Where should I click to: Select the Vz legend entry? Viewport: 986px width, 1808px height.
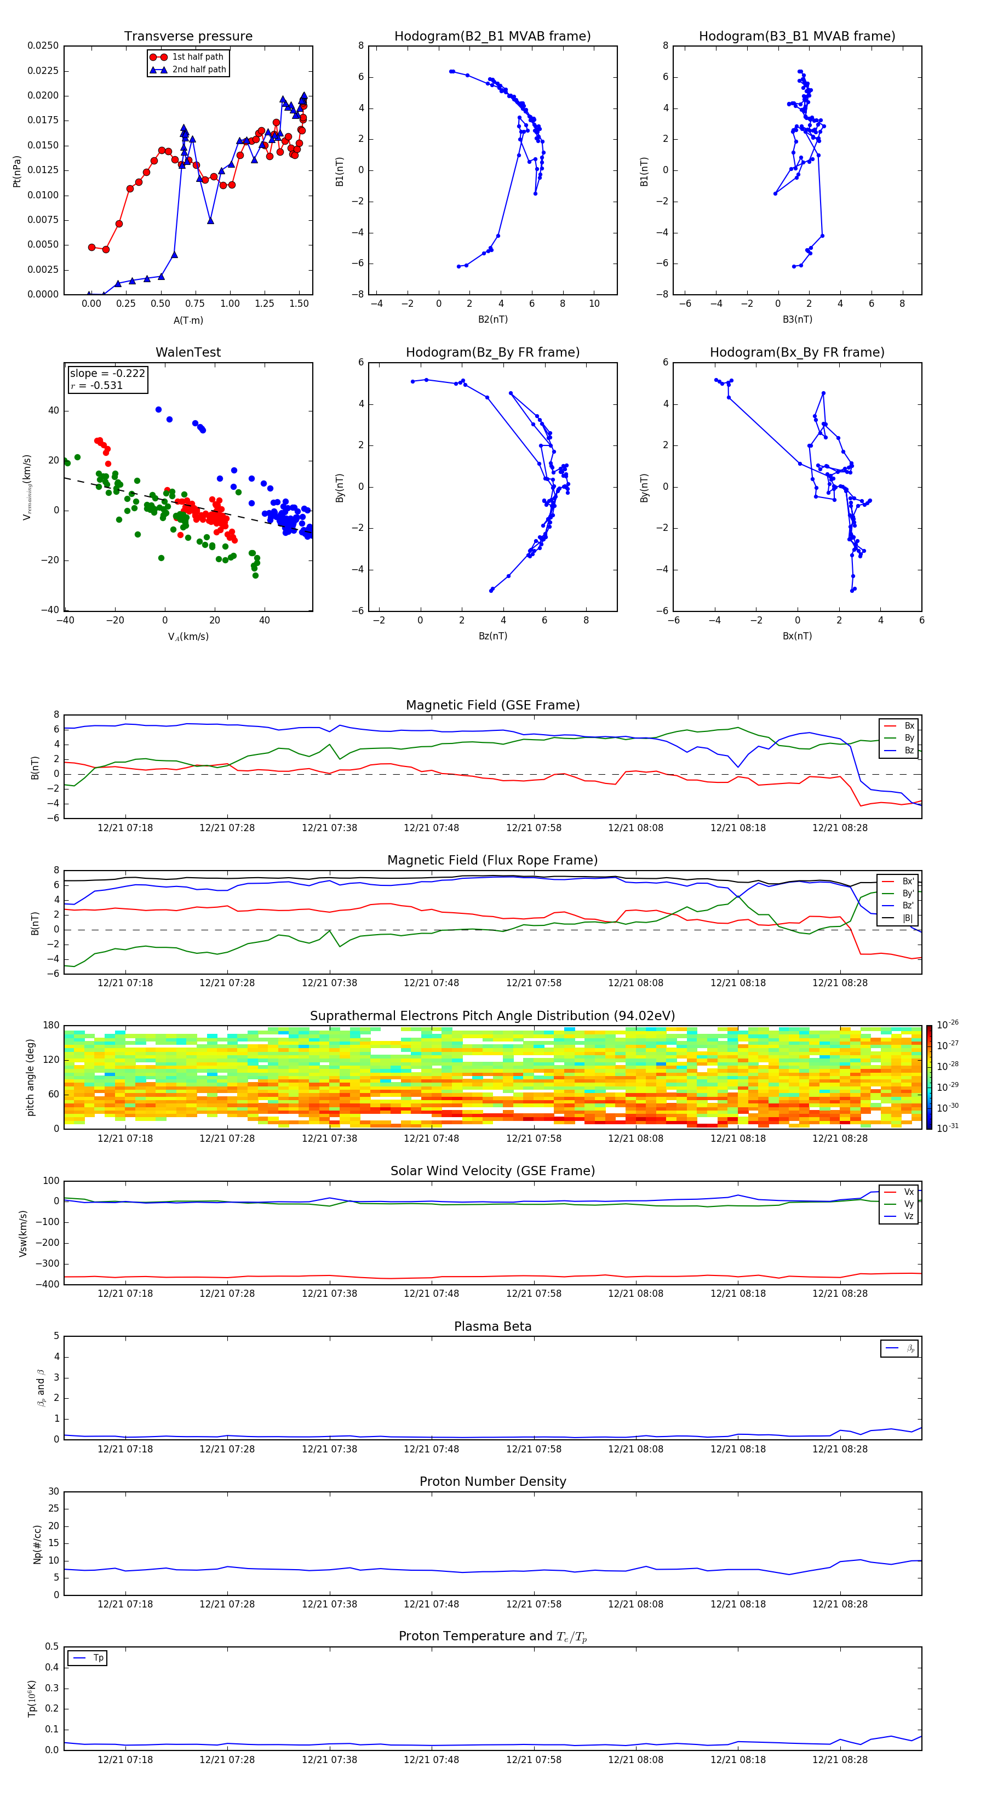(x=899, y=1216)
